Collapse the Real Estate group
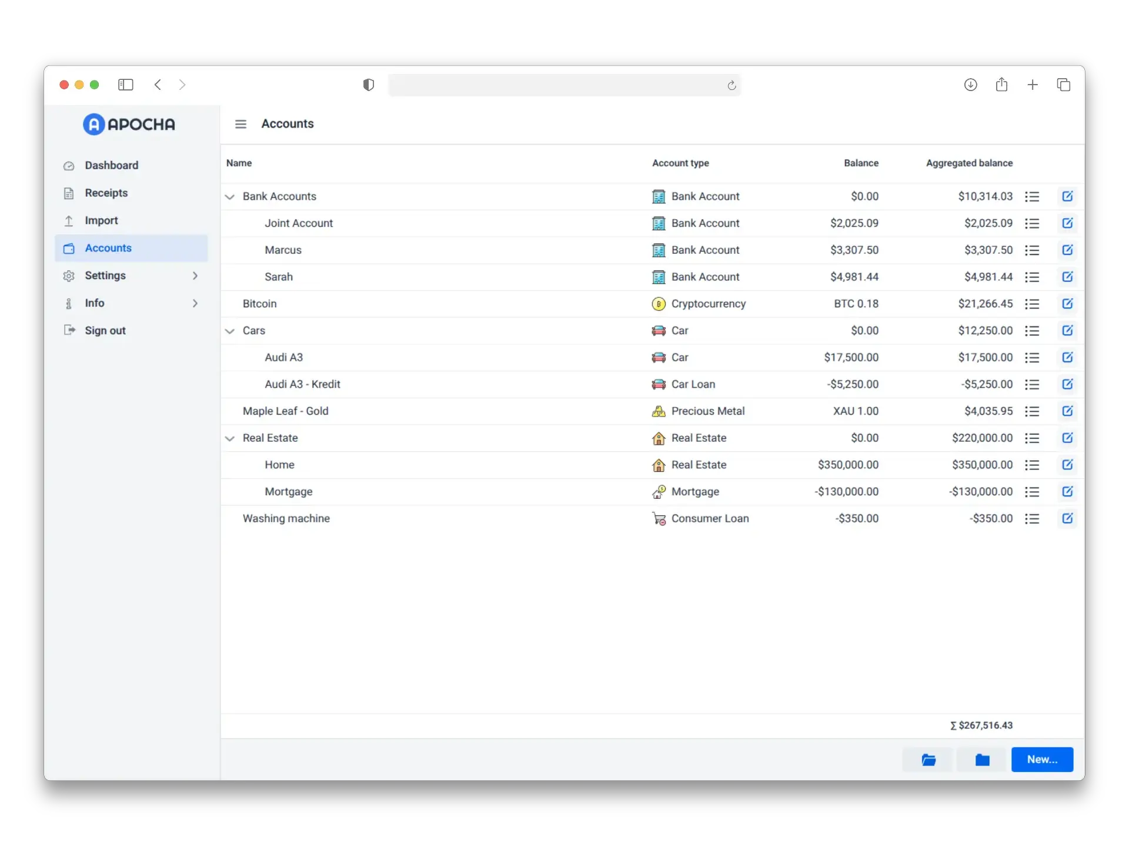This screenshot has width=1129, height=846. [230, 438]
